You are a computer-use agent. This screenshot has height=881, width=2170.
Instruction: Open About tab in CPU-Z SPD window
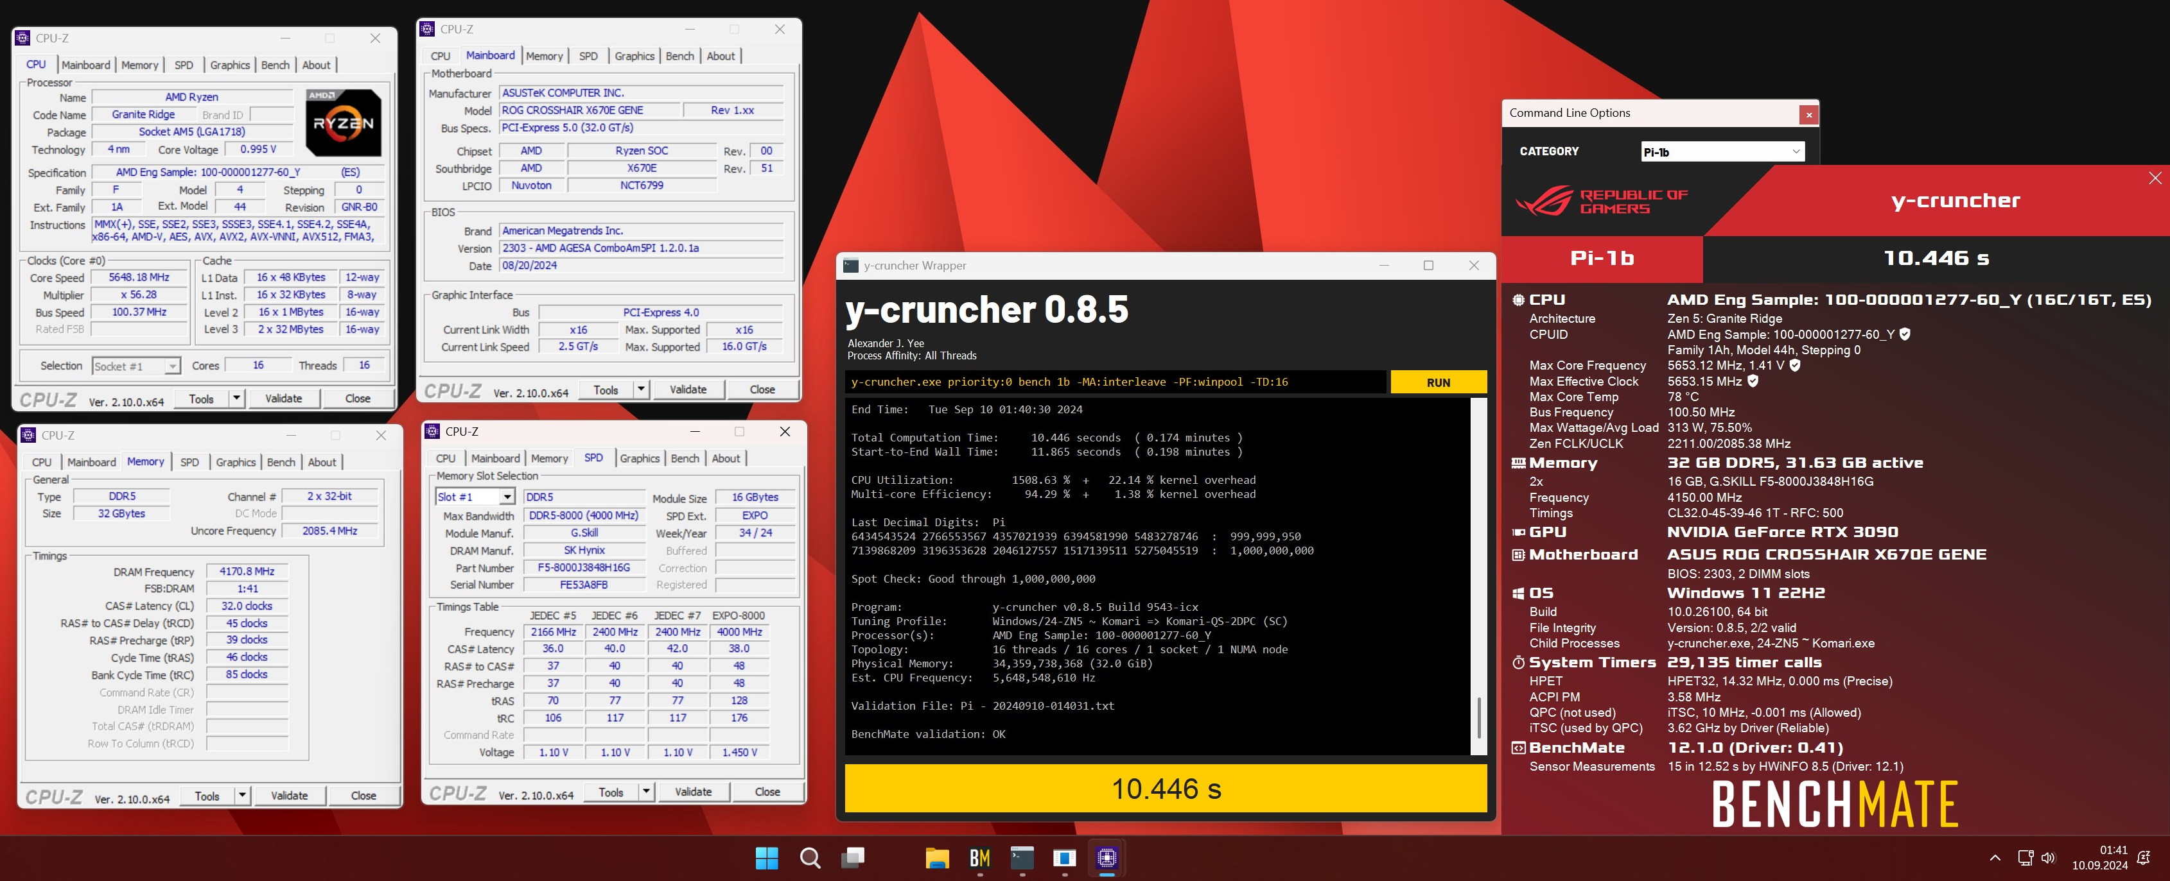point(725,458)
